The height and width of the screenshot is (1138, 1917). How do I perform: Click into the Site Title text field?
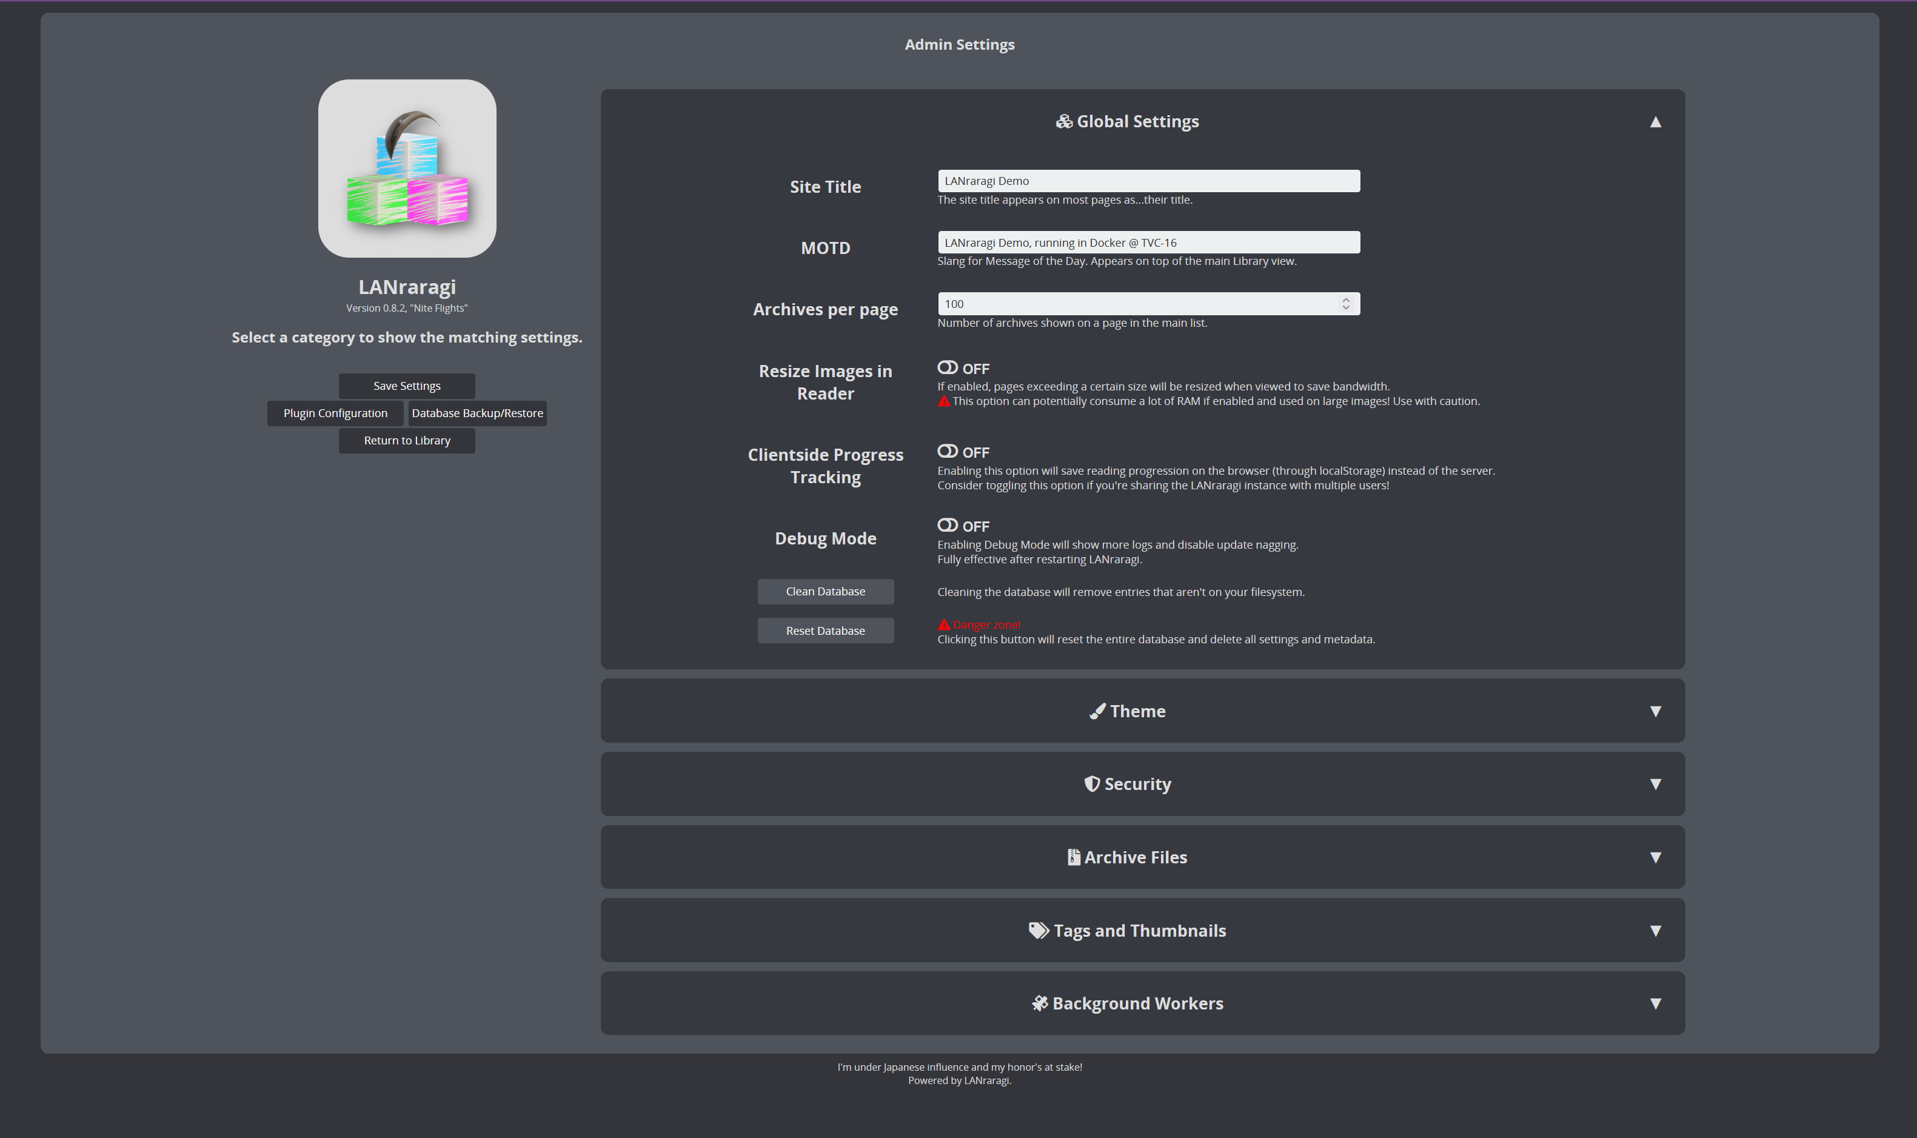coord(1148,181)
